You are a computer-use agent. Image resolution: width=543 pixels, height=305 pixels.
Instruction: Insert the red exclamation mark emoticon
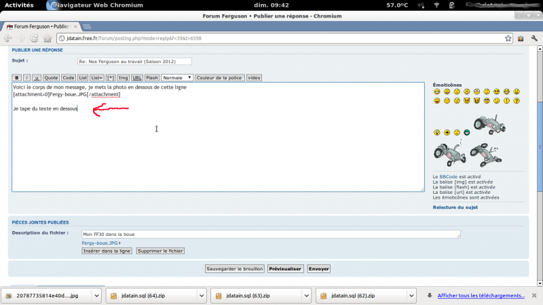[x=506, y=101]
